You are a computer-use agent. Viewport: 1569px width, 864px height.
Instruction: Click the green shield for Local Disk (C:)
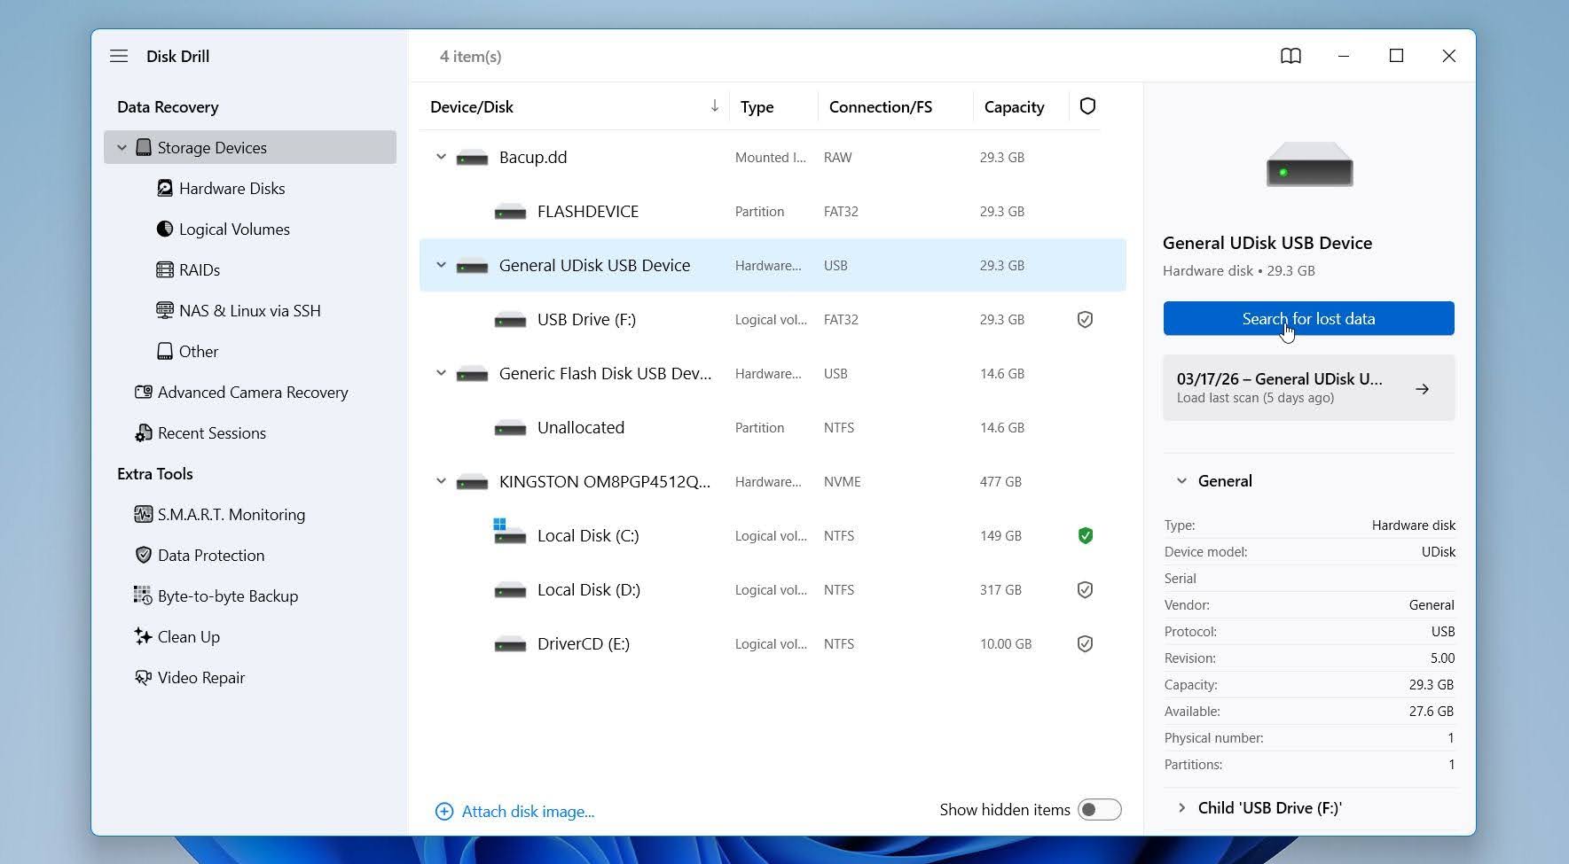click(1085, 536)
